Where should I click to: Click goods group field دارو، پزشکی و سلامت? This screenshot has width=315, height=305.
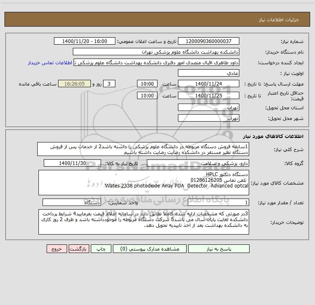198,163
